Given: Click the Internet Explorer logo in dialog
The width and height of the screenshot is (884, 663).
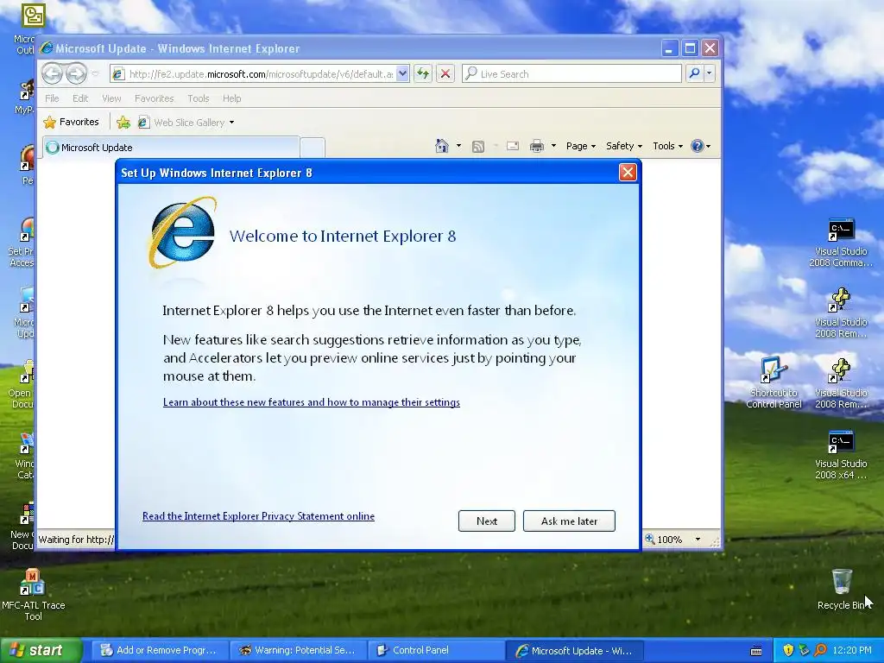Looking at the screenshot, I should 182,231.
